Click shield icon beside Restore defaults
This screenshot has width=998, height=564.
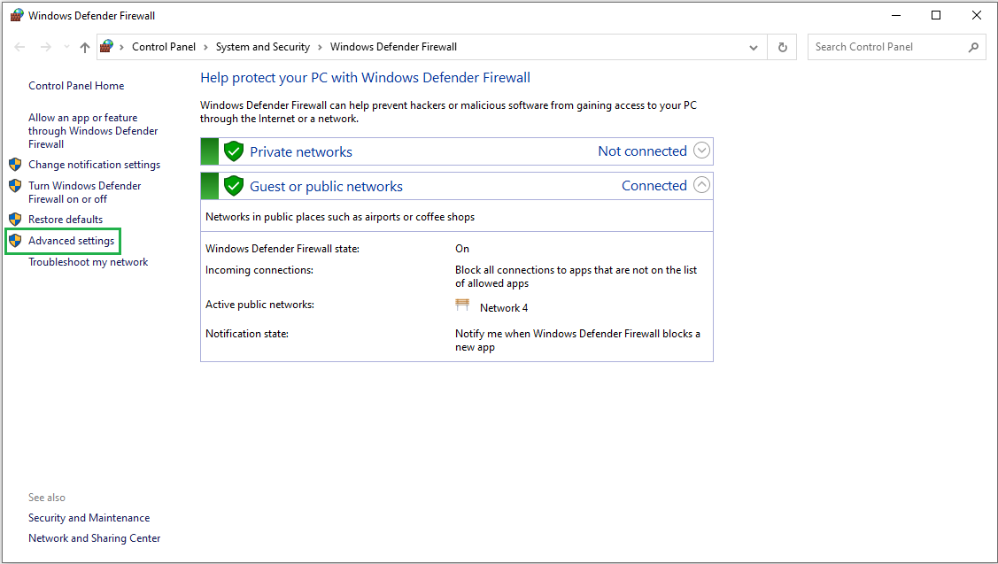coord(15,220)
